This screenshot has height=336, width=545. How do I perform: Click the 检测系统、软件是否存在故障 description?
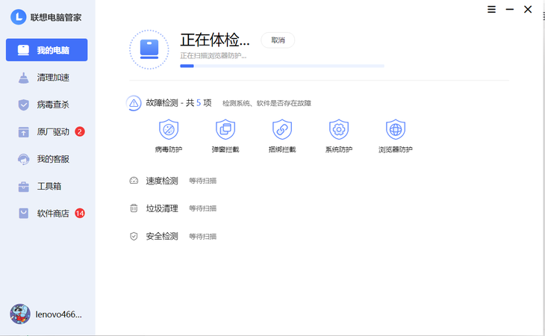(x=267, y=103)
